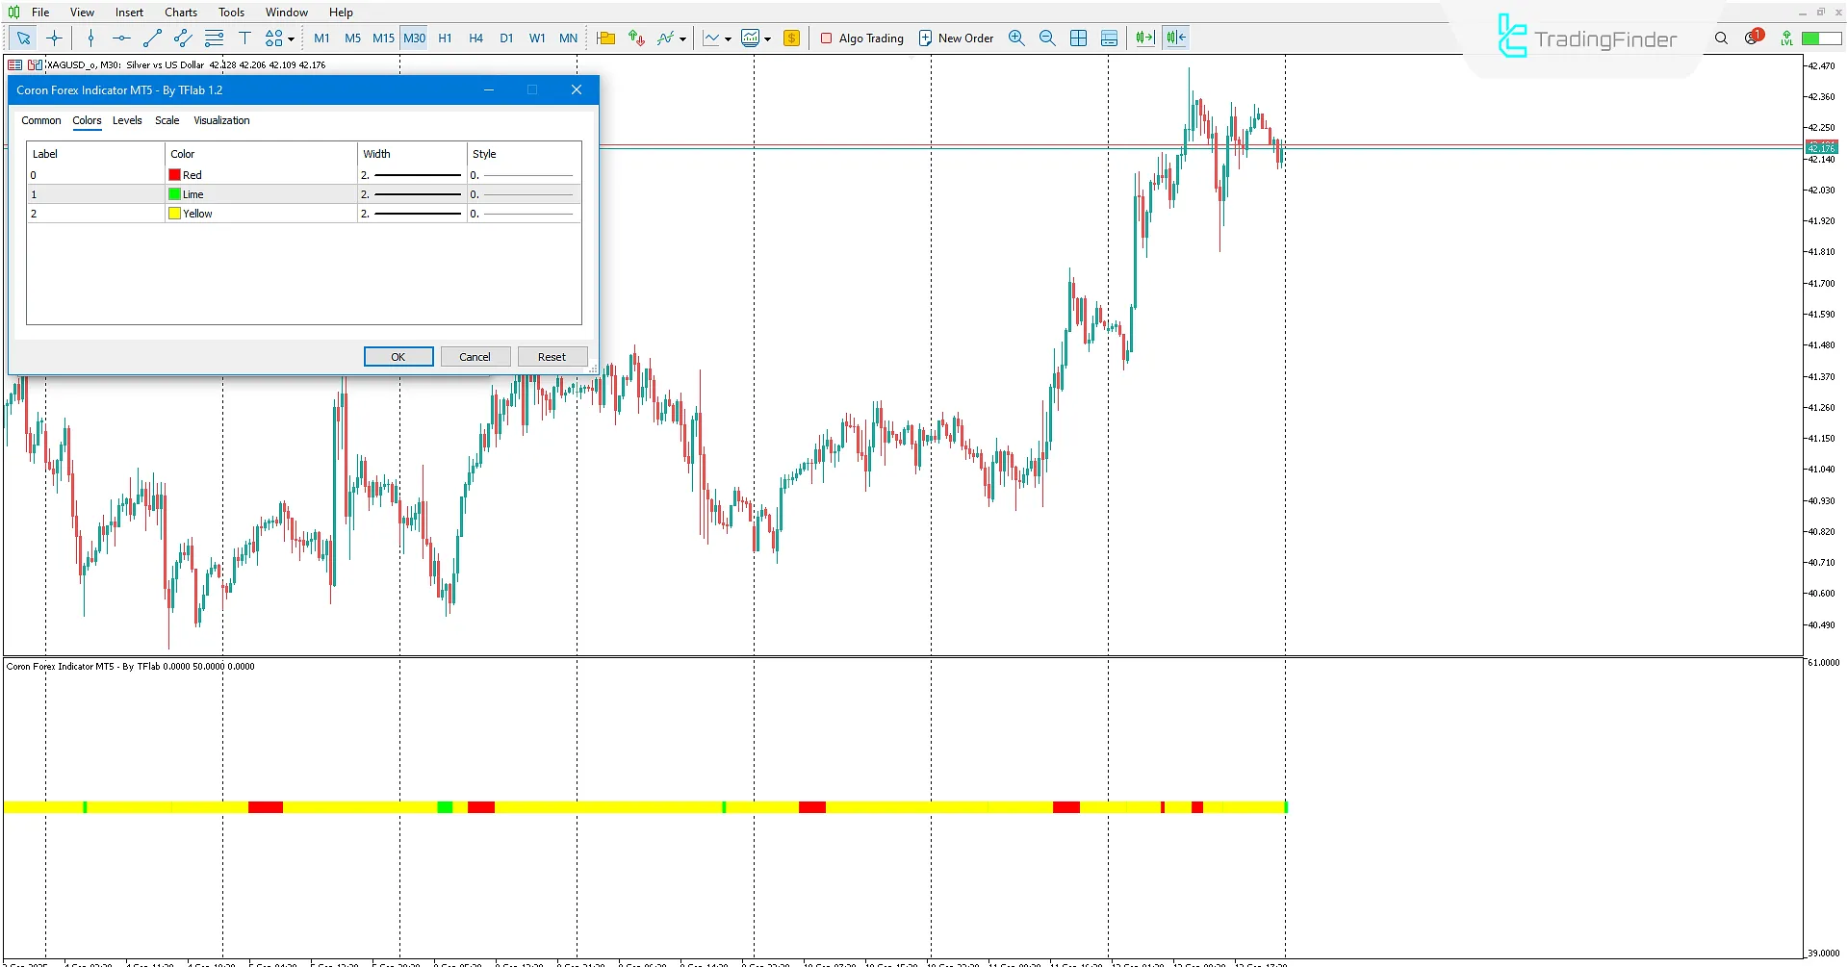Change the Lime color swatch for label 1
The width and height of the screenshot is (1848, 967).
click(x=173, y=193)
